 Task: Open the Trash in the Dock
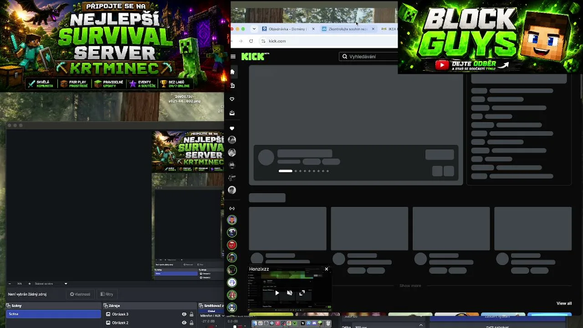click(x=328, y=323)
